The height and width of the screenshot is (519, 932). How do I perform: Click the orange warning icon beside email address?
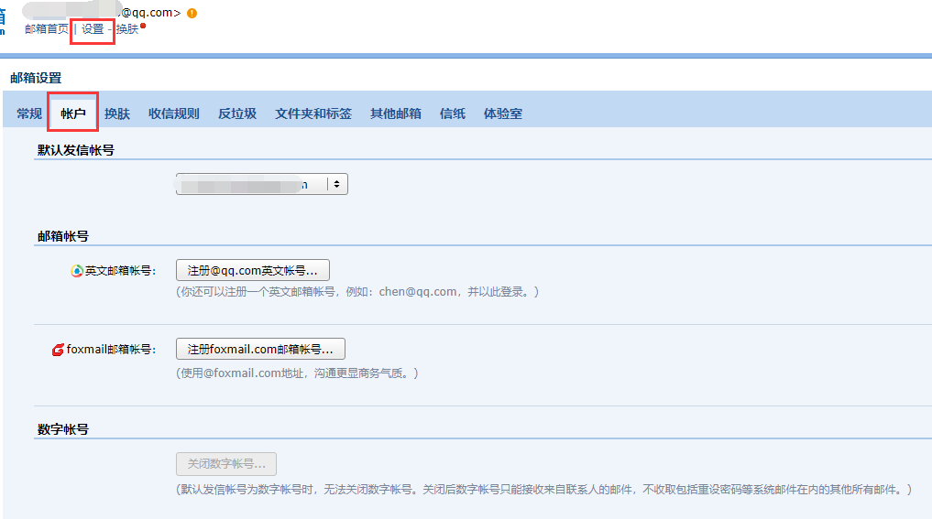pos(192,13)
